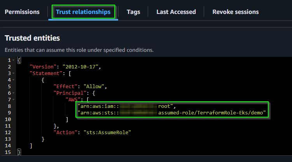Collapse the Statement array at line 3
The image size is (292, 162).
(x=13, y=73)
